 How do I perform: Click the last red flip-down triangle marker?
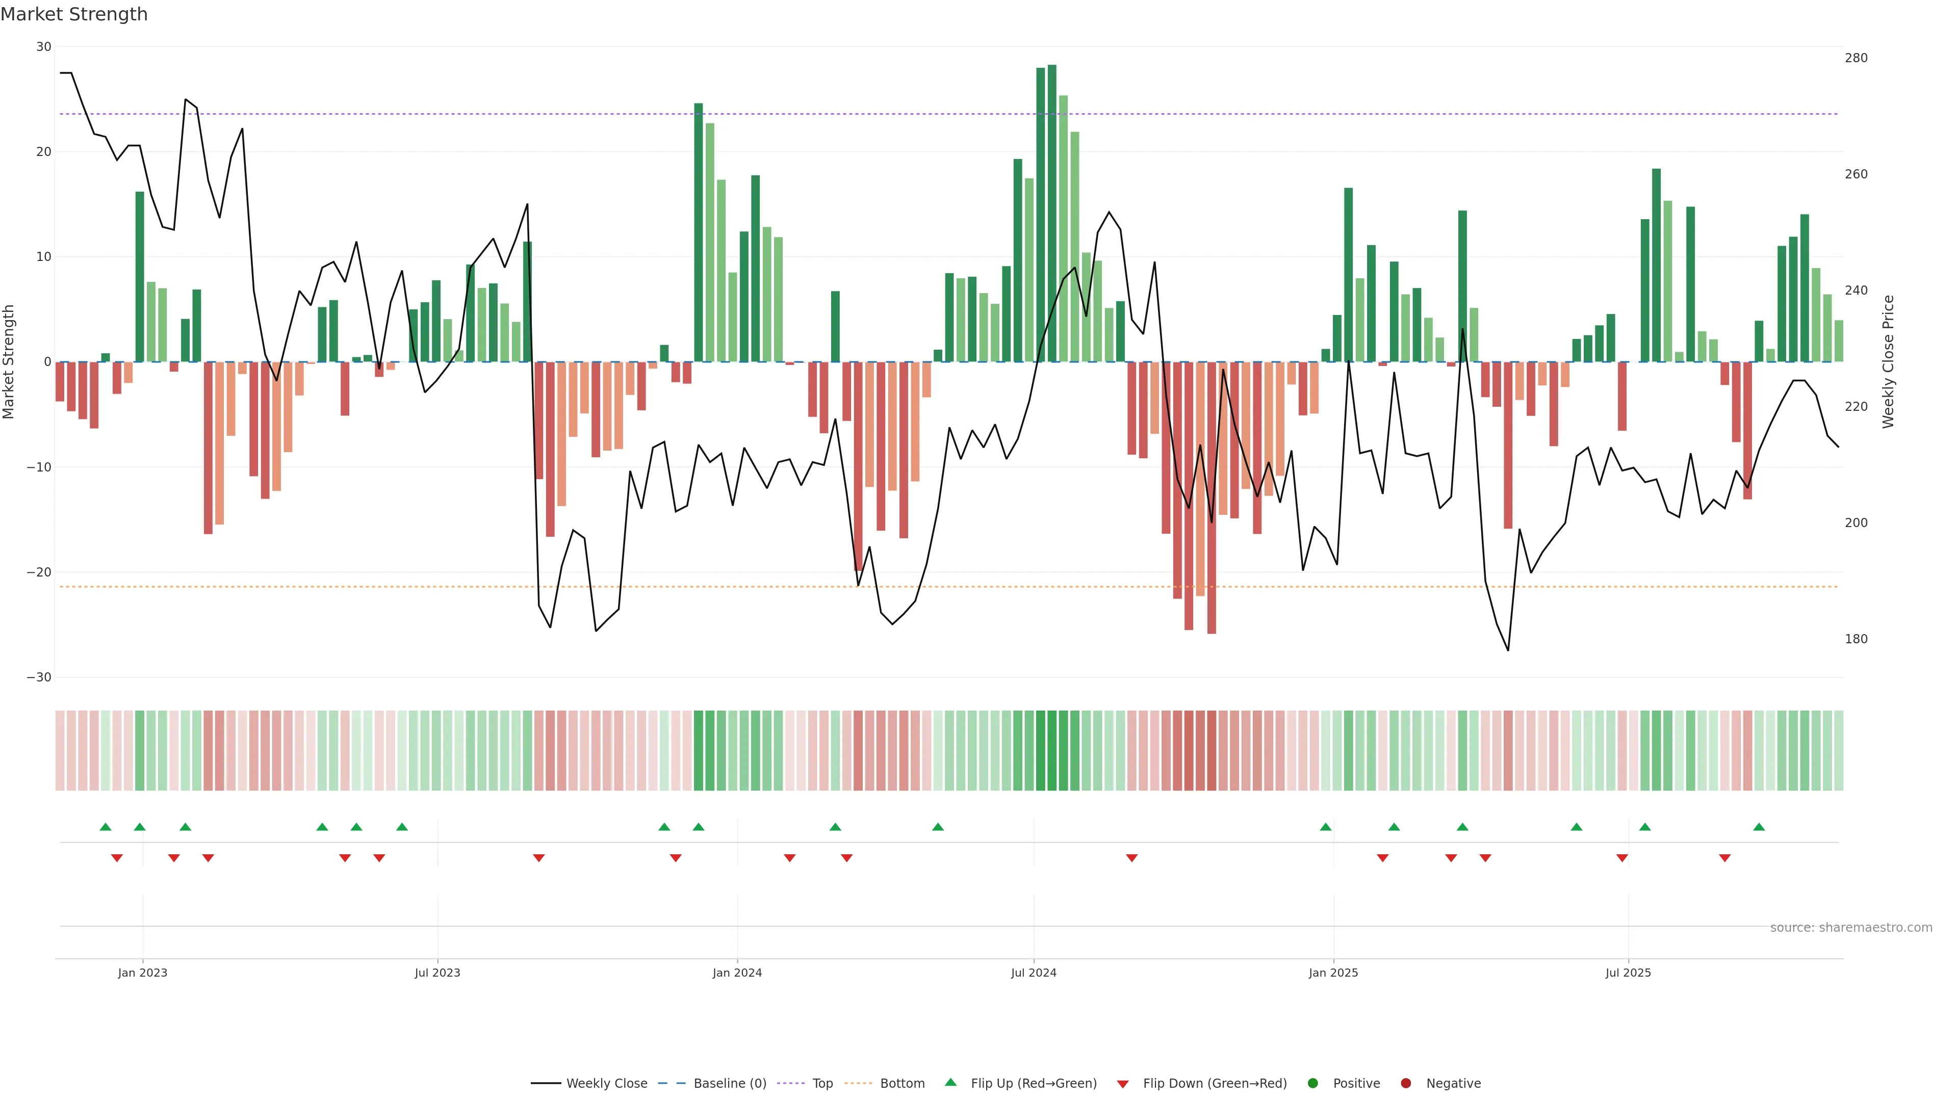click(1724, 858)
